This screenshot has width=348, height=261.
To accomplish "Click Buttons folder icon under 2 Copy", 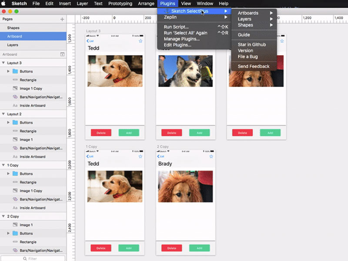I will [x=15, y=233].
